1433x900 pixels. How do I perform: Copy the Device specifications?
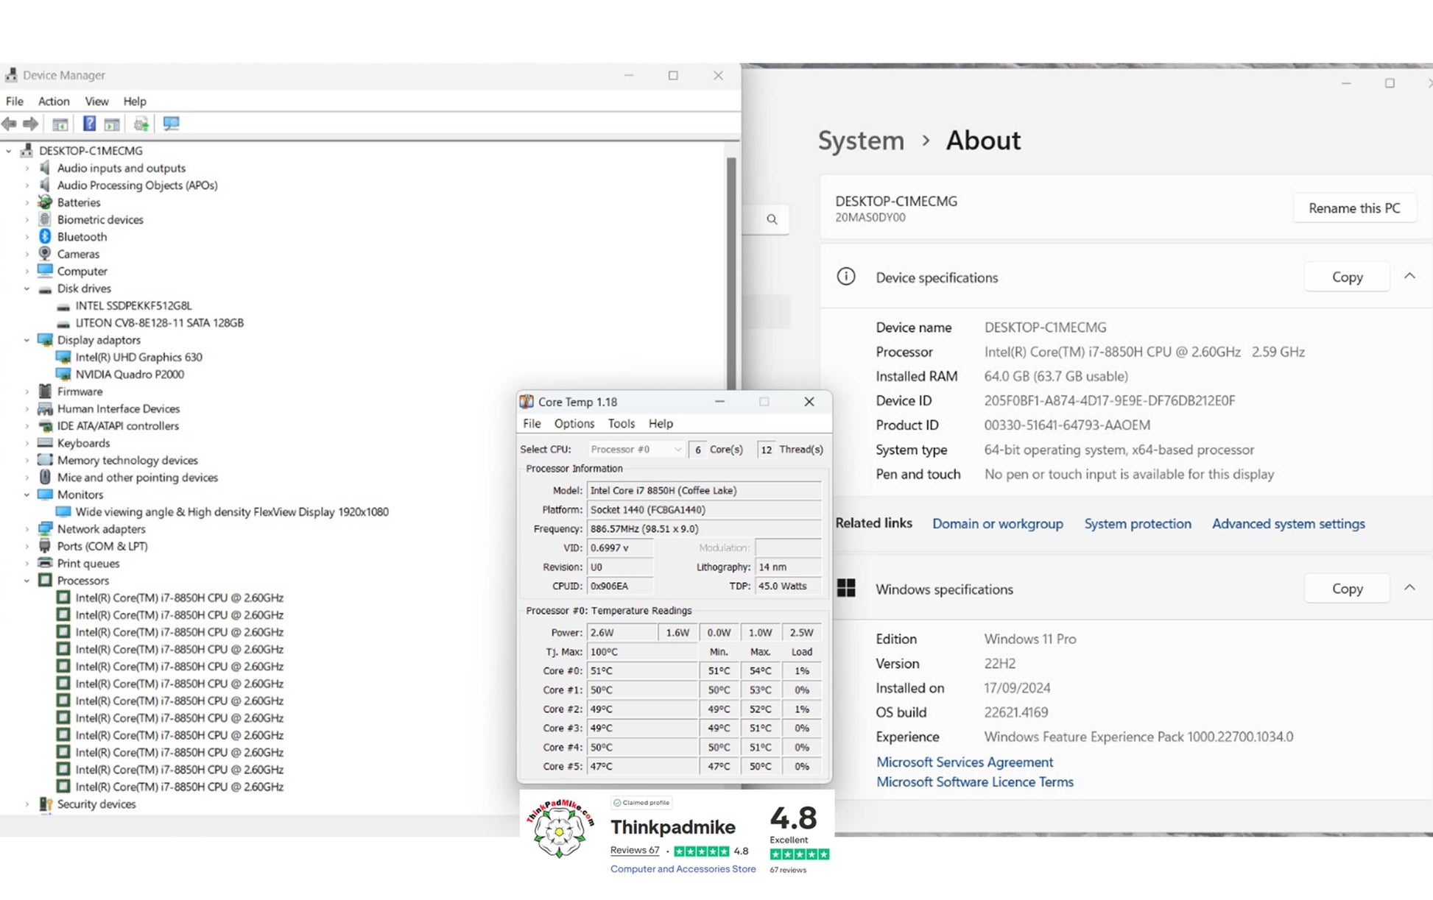pos(1347,277)
